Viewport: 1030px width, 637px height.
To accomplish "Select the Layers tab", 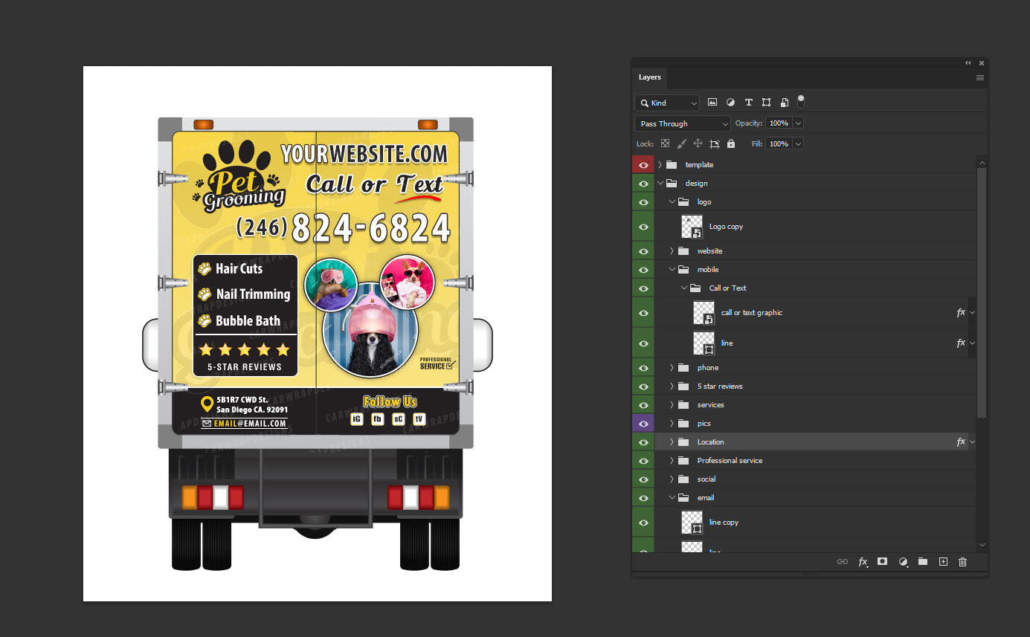I will (649, 77).
